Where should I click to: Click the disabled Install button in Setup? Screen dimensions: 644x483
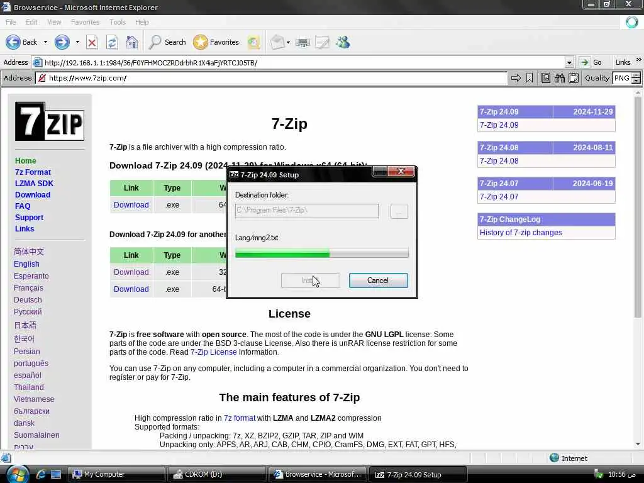(310, 280)
